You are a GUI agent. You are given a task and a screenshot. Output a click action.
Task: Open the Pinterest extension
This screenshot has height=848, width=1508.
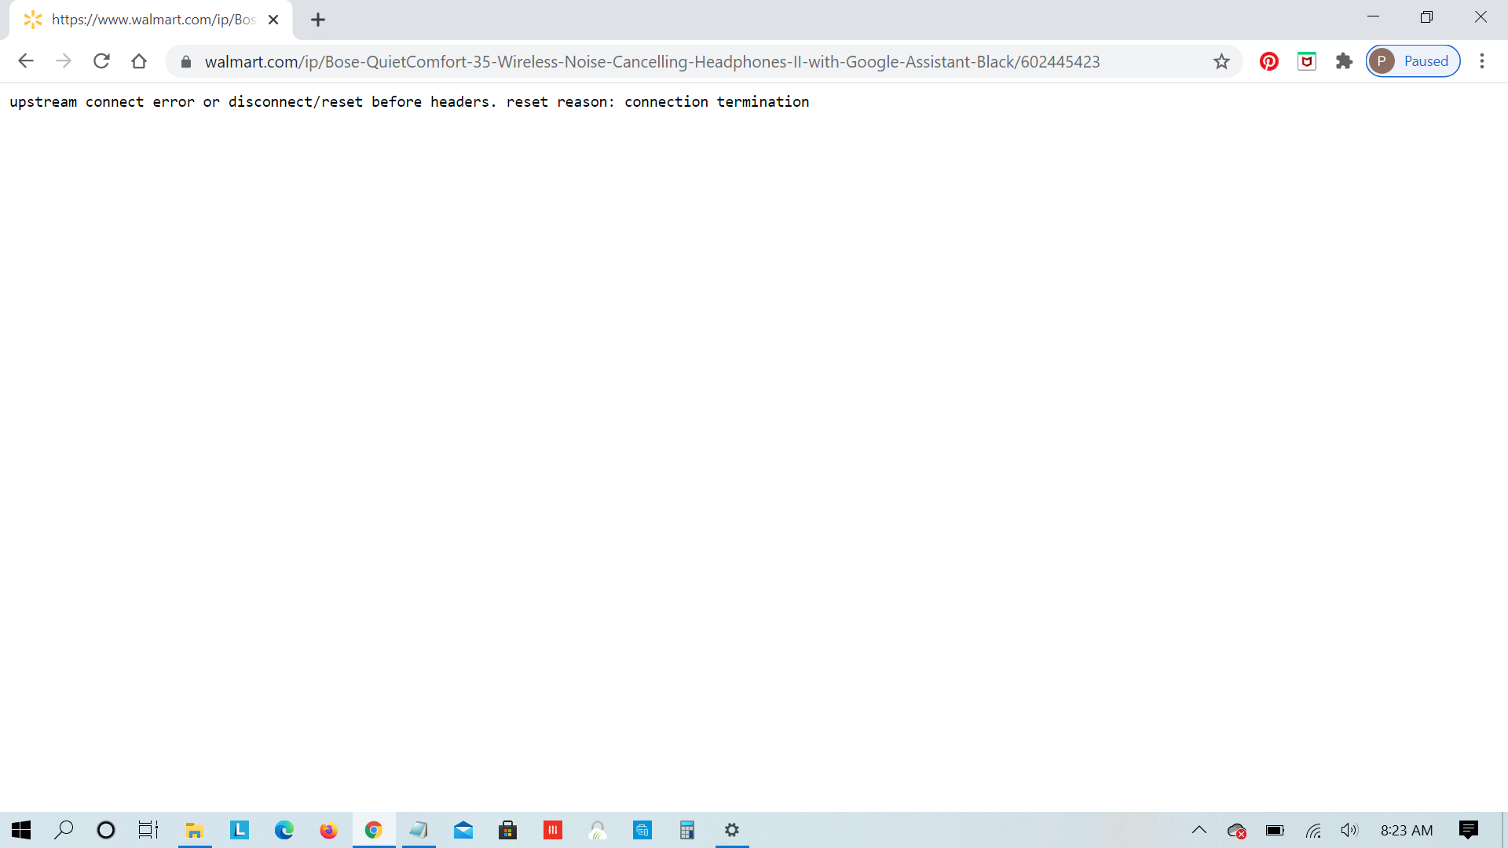coord(1269,61)
